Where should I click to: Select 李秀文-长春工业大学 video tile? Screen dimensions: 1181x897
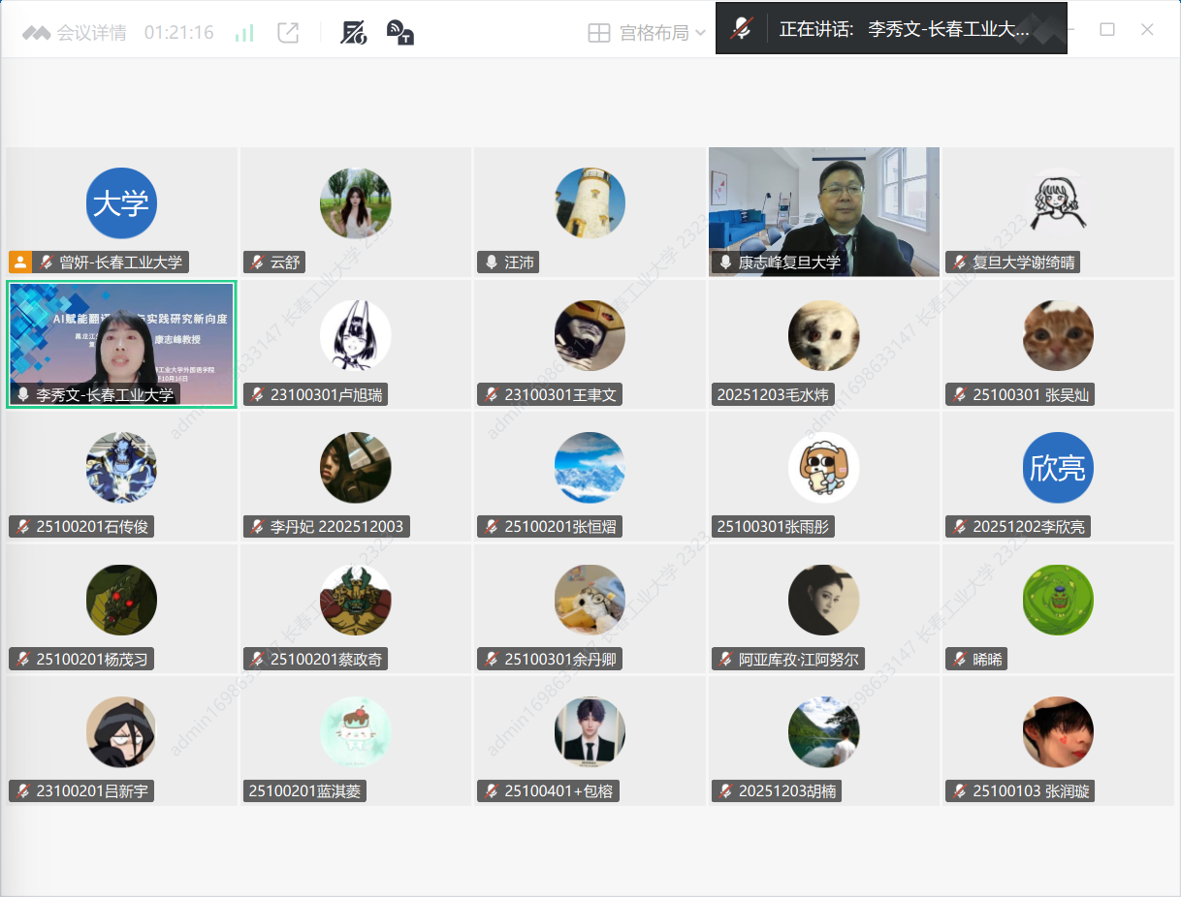pos(121,344)
